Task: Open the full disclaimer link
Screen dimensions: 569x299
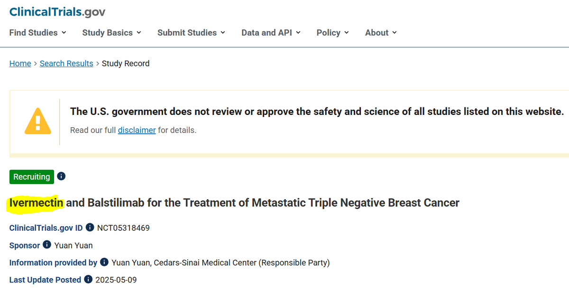Action: pos(137,130)
